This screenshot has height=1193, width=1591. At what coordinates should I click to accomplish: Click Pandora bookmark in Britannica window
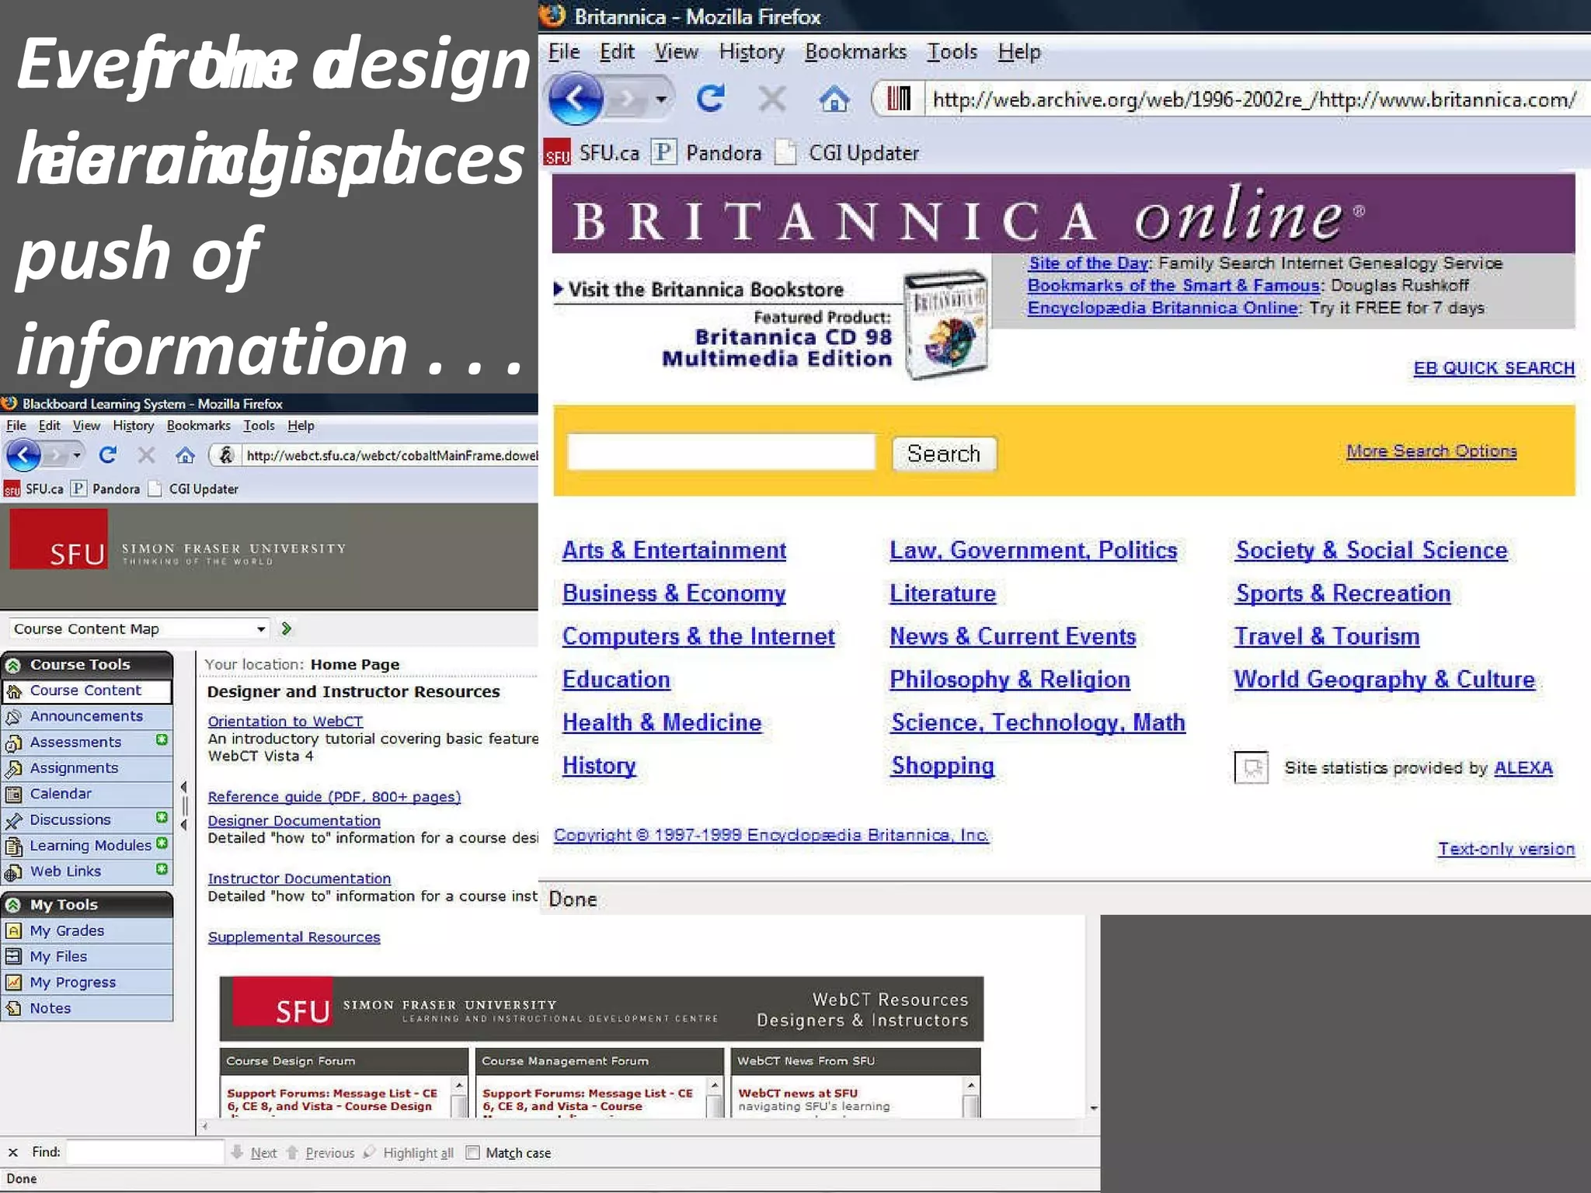click(x=706, y=153)
